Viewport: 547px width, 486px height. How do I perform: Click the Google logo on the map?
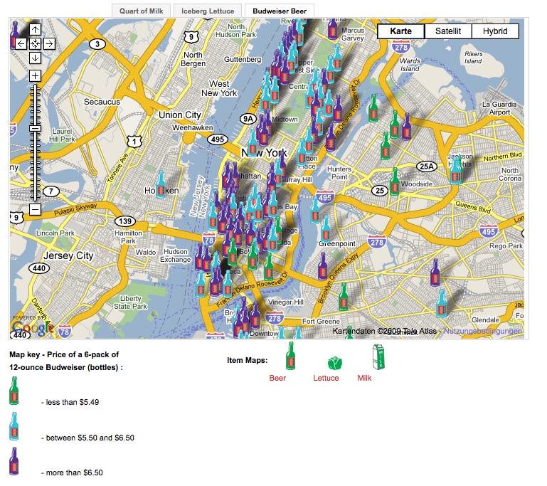point(31,327)
